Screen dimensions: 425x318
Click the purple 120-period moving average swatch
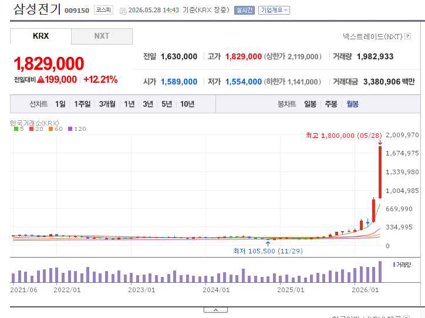coord(70,129)
